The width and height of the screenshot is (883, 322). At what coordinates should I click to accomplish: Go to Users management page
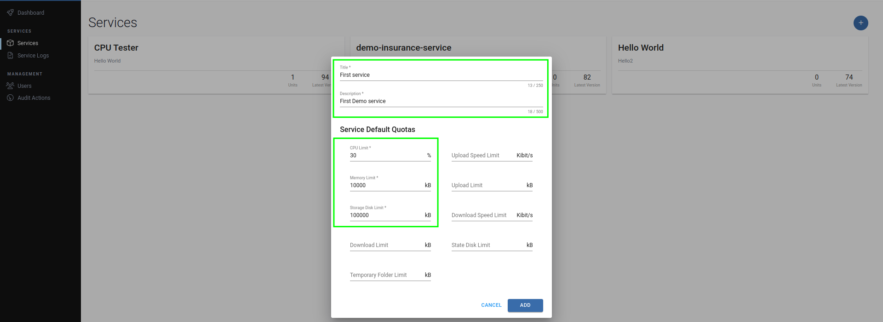24,86
